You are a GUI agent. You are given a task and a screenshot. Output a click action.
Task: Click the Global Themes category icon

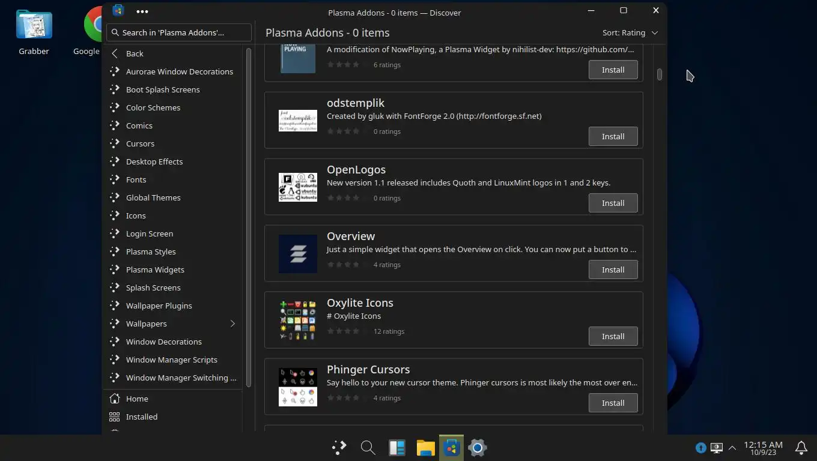coord(115,197)
